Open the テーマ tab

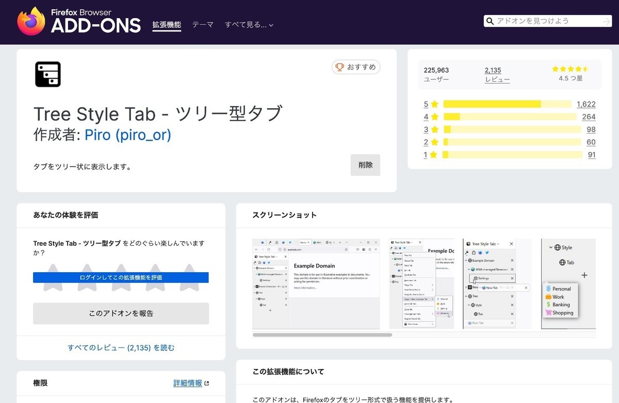pos(202,24)
